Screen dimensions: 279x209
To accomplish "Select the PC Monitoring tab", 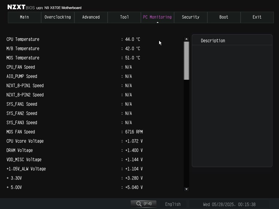I will (157, 17).
